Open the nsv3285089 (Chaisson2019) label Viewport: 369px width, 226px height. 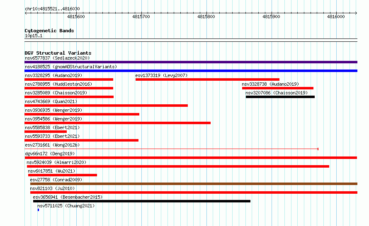[x=56, y=93]
